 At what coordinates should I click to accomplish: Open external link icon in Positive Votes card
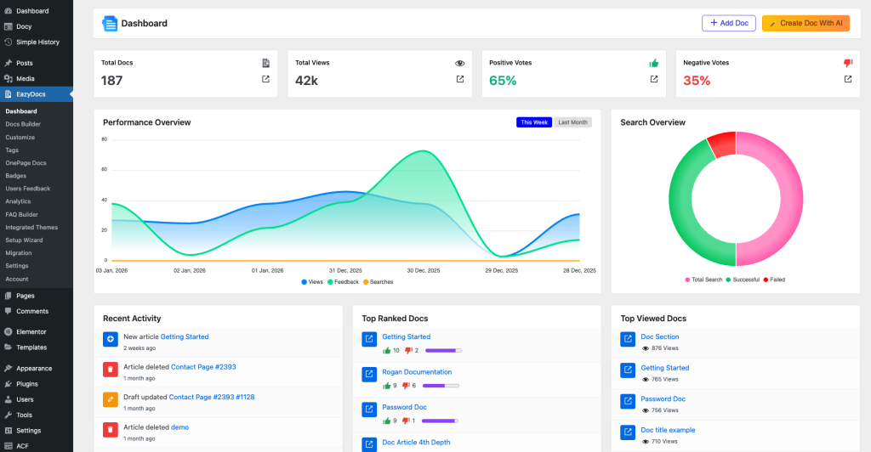tap(654, 79)
